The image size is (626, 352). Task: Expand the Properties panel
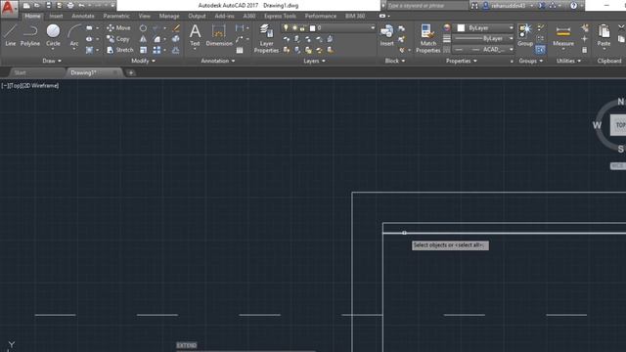pyautogui.click(x=461, y=61)
